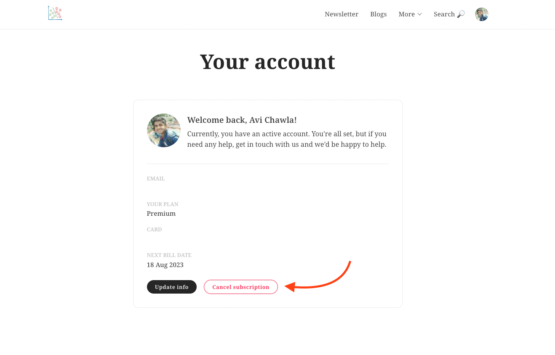Image resolution: width=555 pixels, height=355 pixels.
Task: Click the Update info button
Action: (172, 287)
